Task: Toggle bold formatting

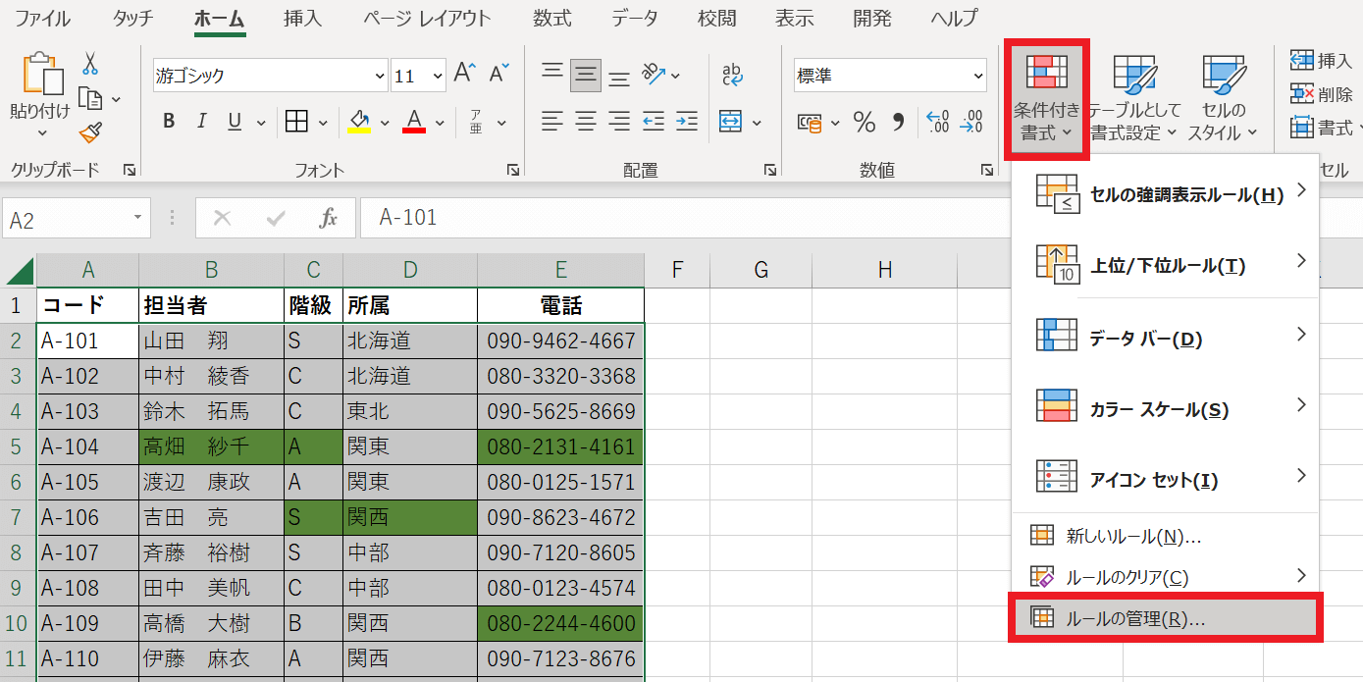Action: (x=169, y=122)
